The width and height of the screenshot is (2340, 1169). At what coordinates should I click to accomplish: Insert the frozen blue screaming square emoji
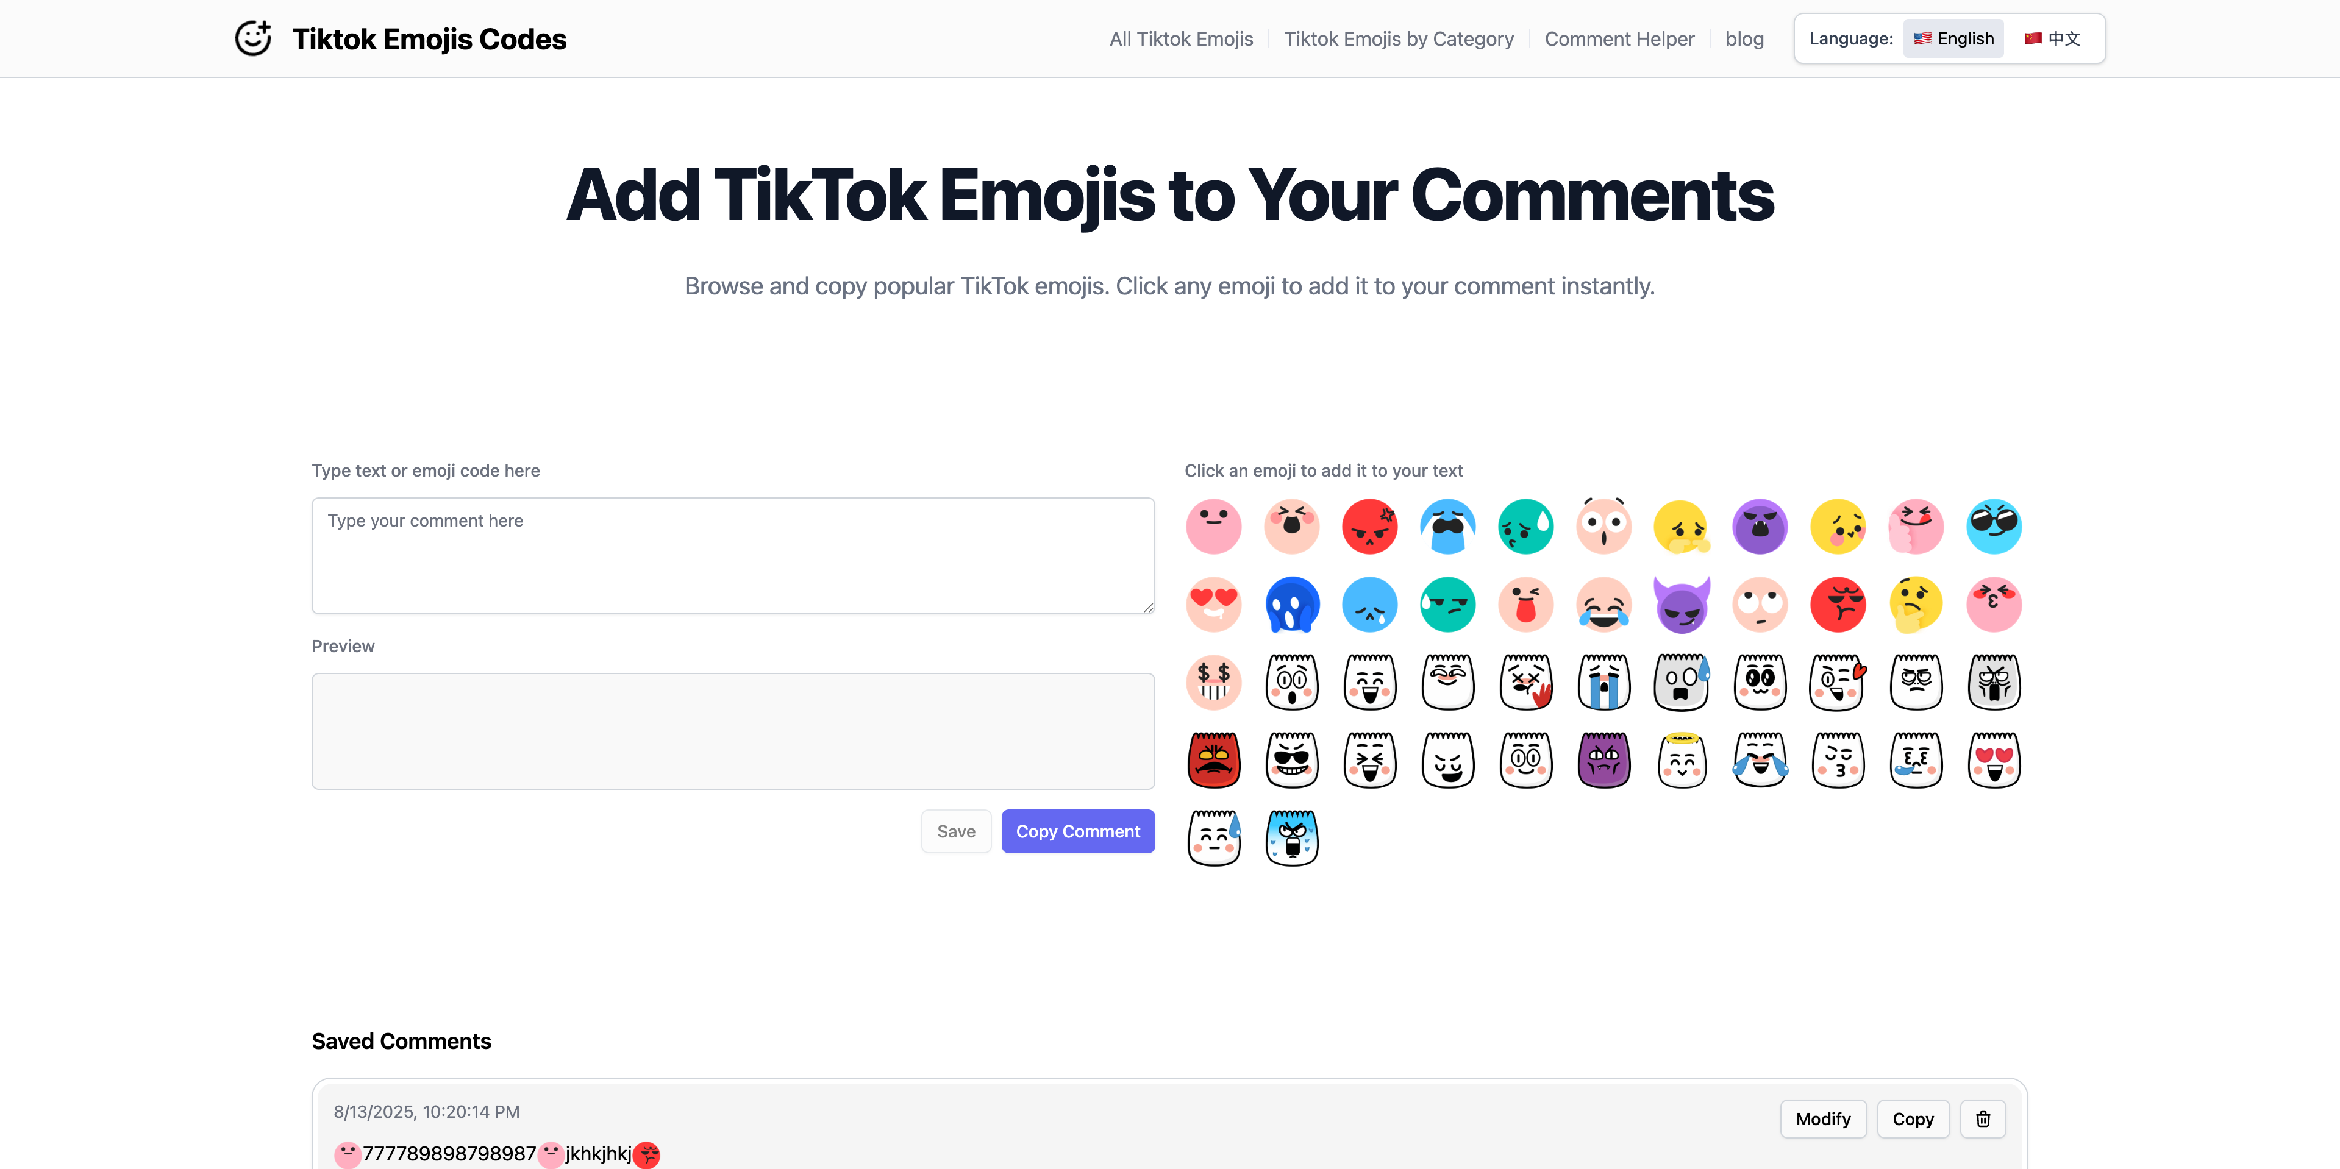1292,839
